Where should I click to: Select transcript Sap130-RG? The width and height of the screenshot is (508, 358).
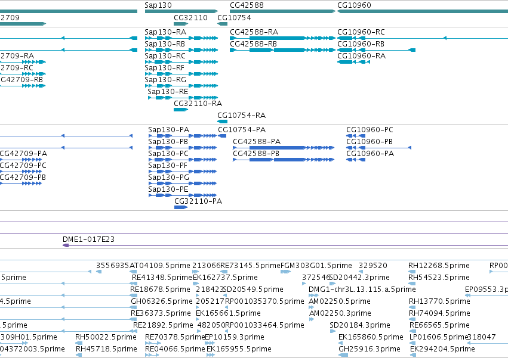(x=165, y=80)
